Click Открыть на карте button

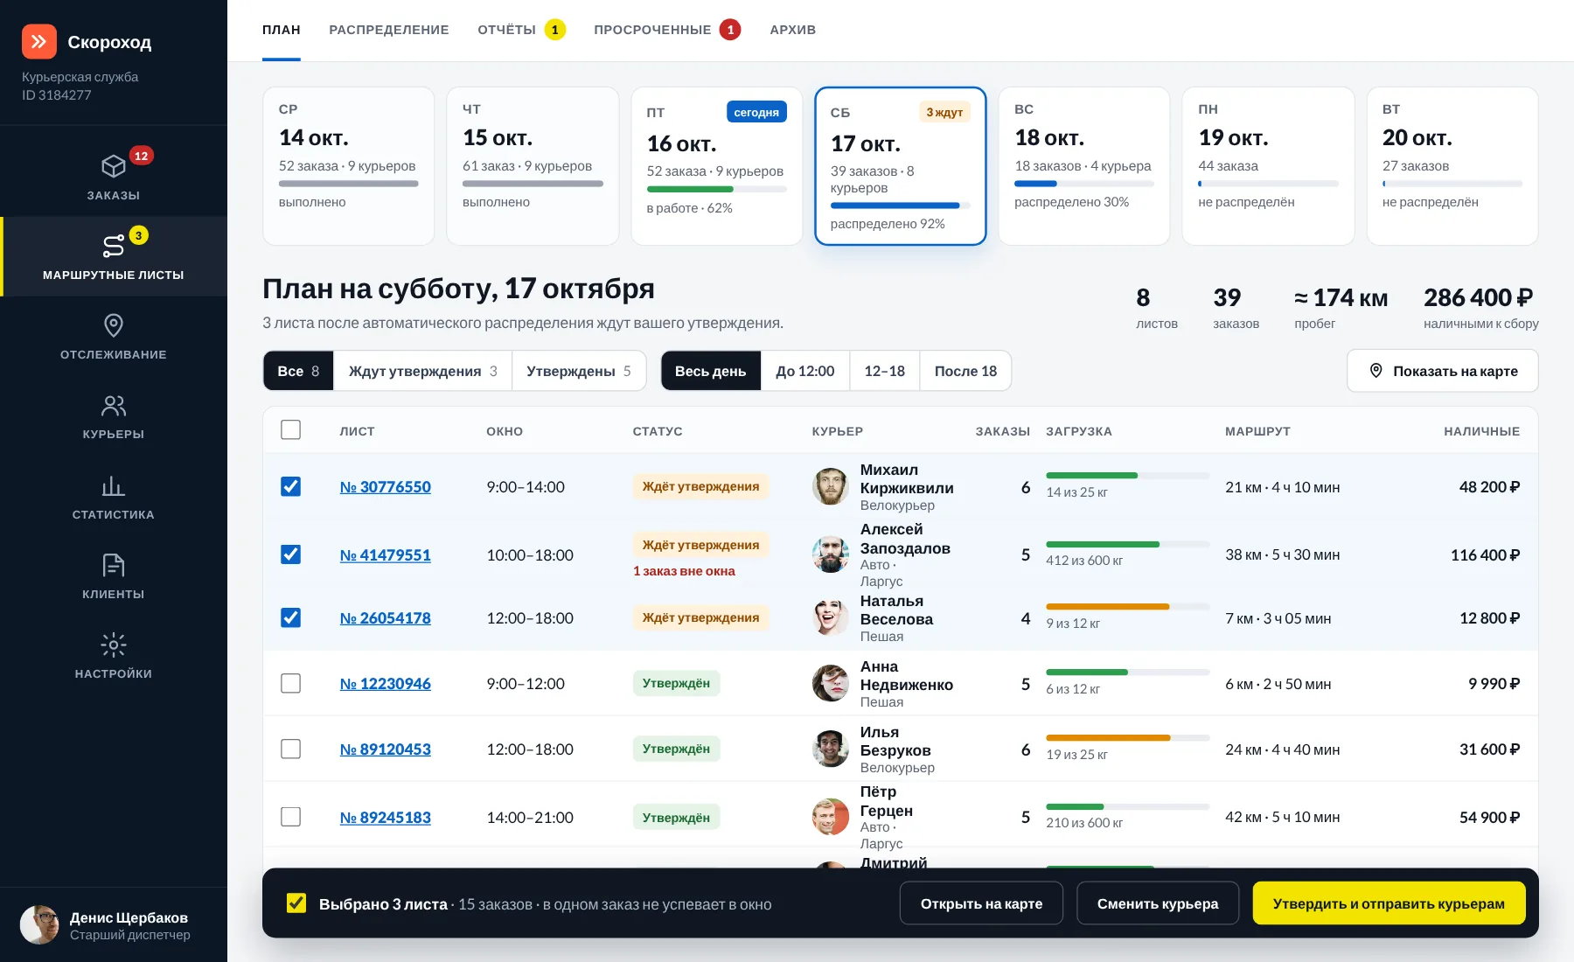981,903
